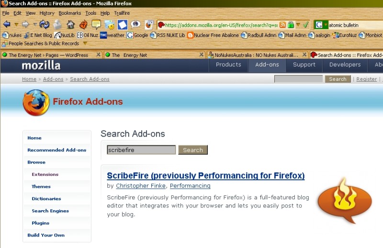Open the Developers navigation item

tap(345, 65)
